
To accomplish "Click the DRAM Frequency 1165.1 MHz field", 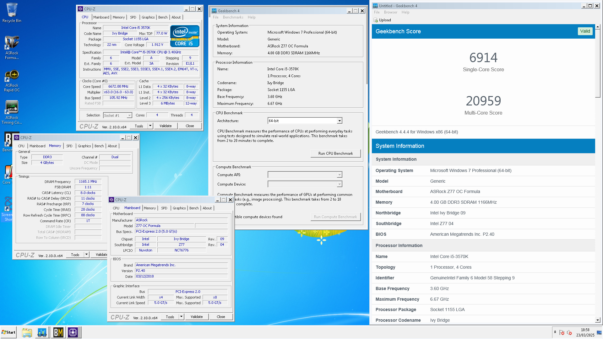I will [88, 181].
